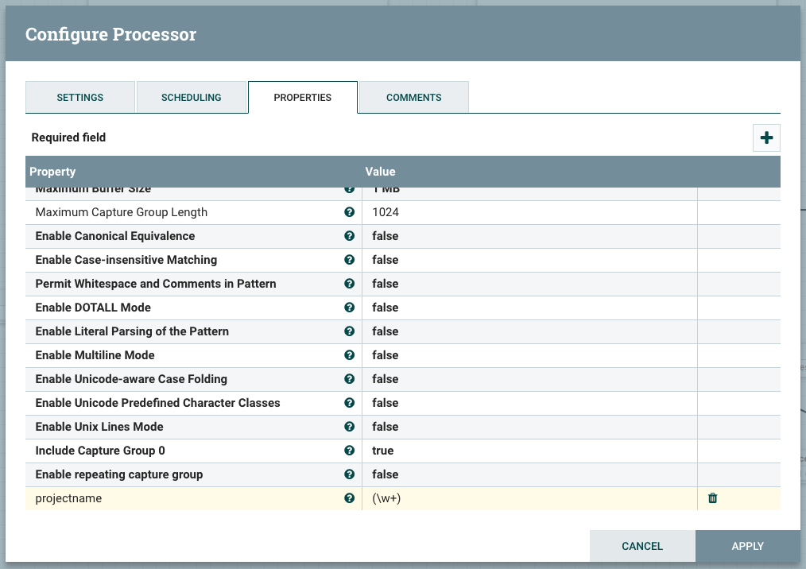Image resolution: width=806 pixels, height=569 pixels.
Task: View help for Enable Multiline Mode
Action: pos(349,355)
